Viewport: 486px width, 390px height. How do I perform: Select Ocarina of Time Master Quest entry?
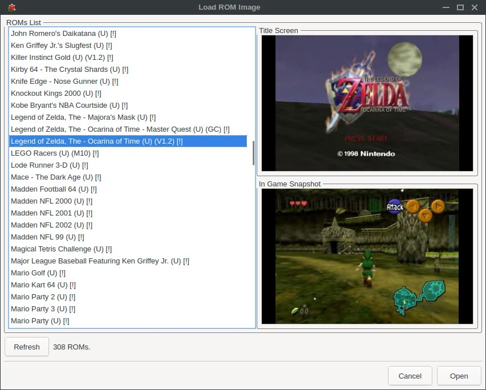click(120, 129)
